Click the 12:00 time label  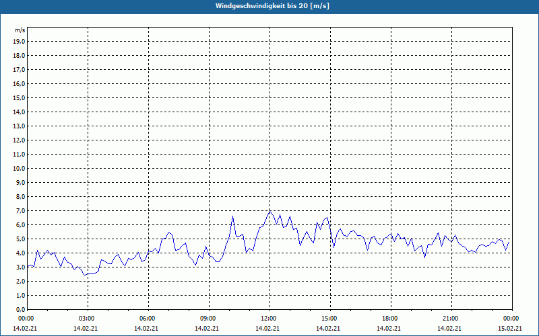(x=269, y=319)
